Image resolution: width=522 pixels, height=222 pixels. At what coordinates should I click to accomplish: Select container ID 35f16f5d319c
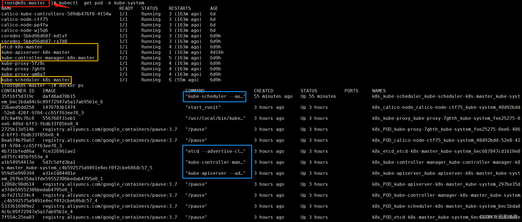pyautogui.click(x=18, y=96)
